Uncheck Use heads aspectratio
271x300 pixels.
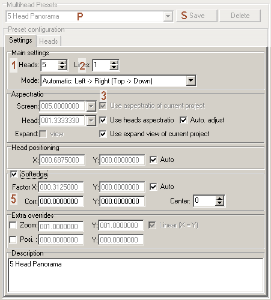(103, 120)
